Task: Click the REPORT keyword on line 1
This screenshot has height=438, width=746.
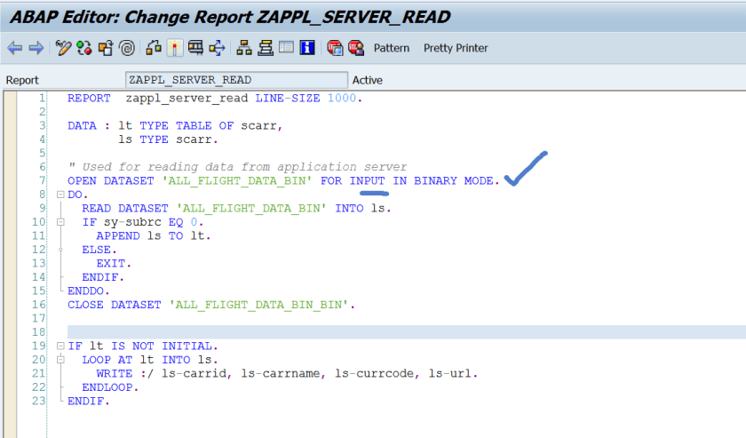Action: pos(89,98)
